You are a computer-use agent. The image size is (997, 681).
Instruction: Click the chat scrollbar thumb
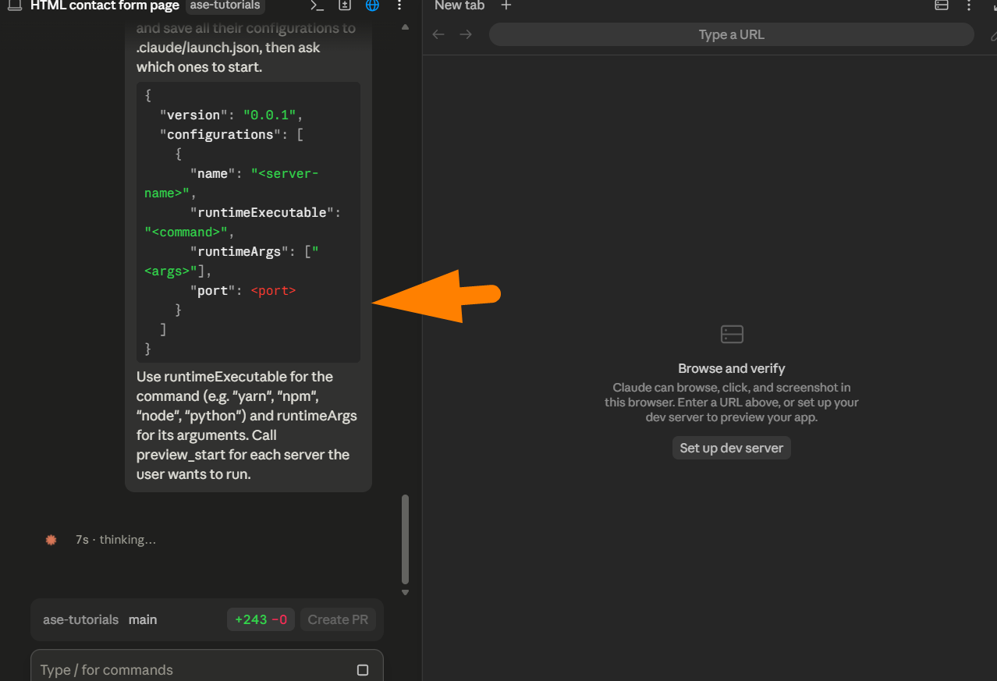coord(405,539)
